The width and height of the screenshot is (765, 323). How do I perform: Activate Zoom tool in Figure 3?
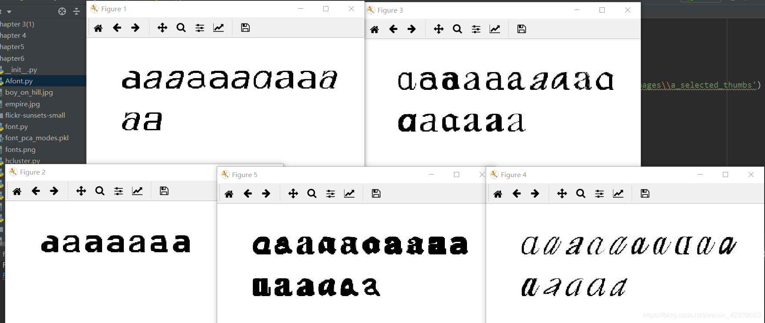pos(457,29)
